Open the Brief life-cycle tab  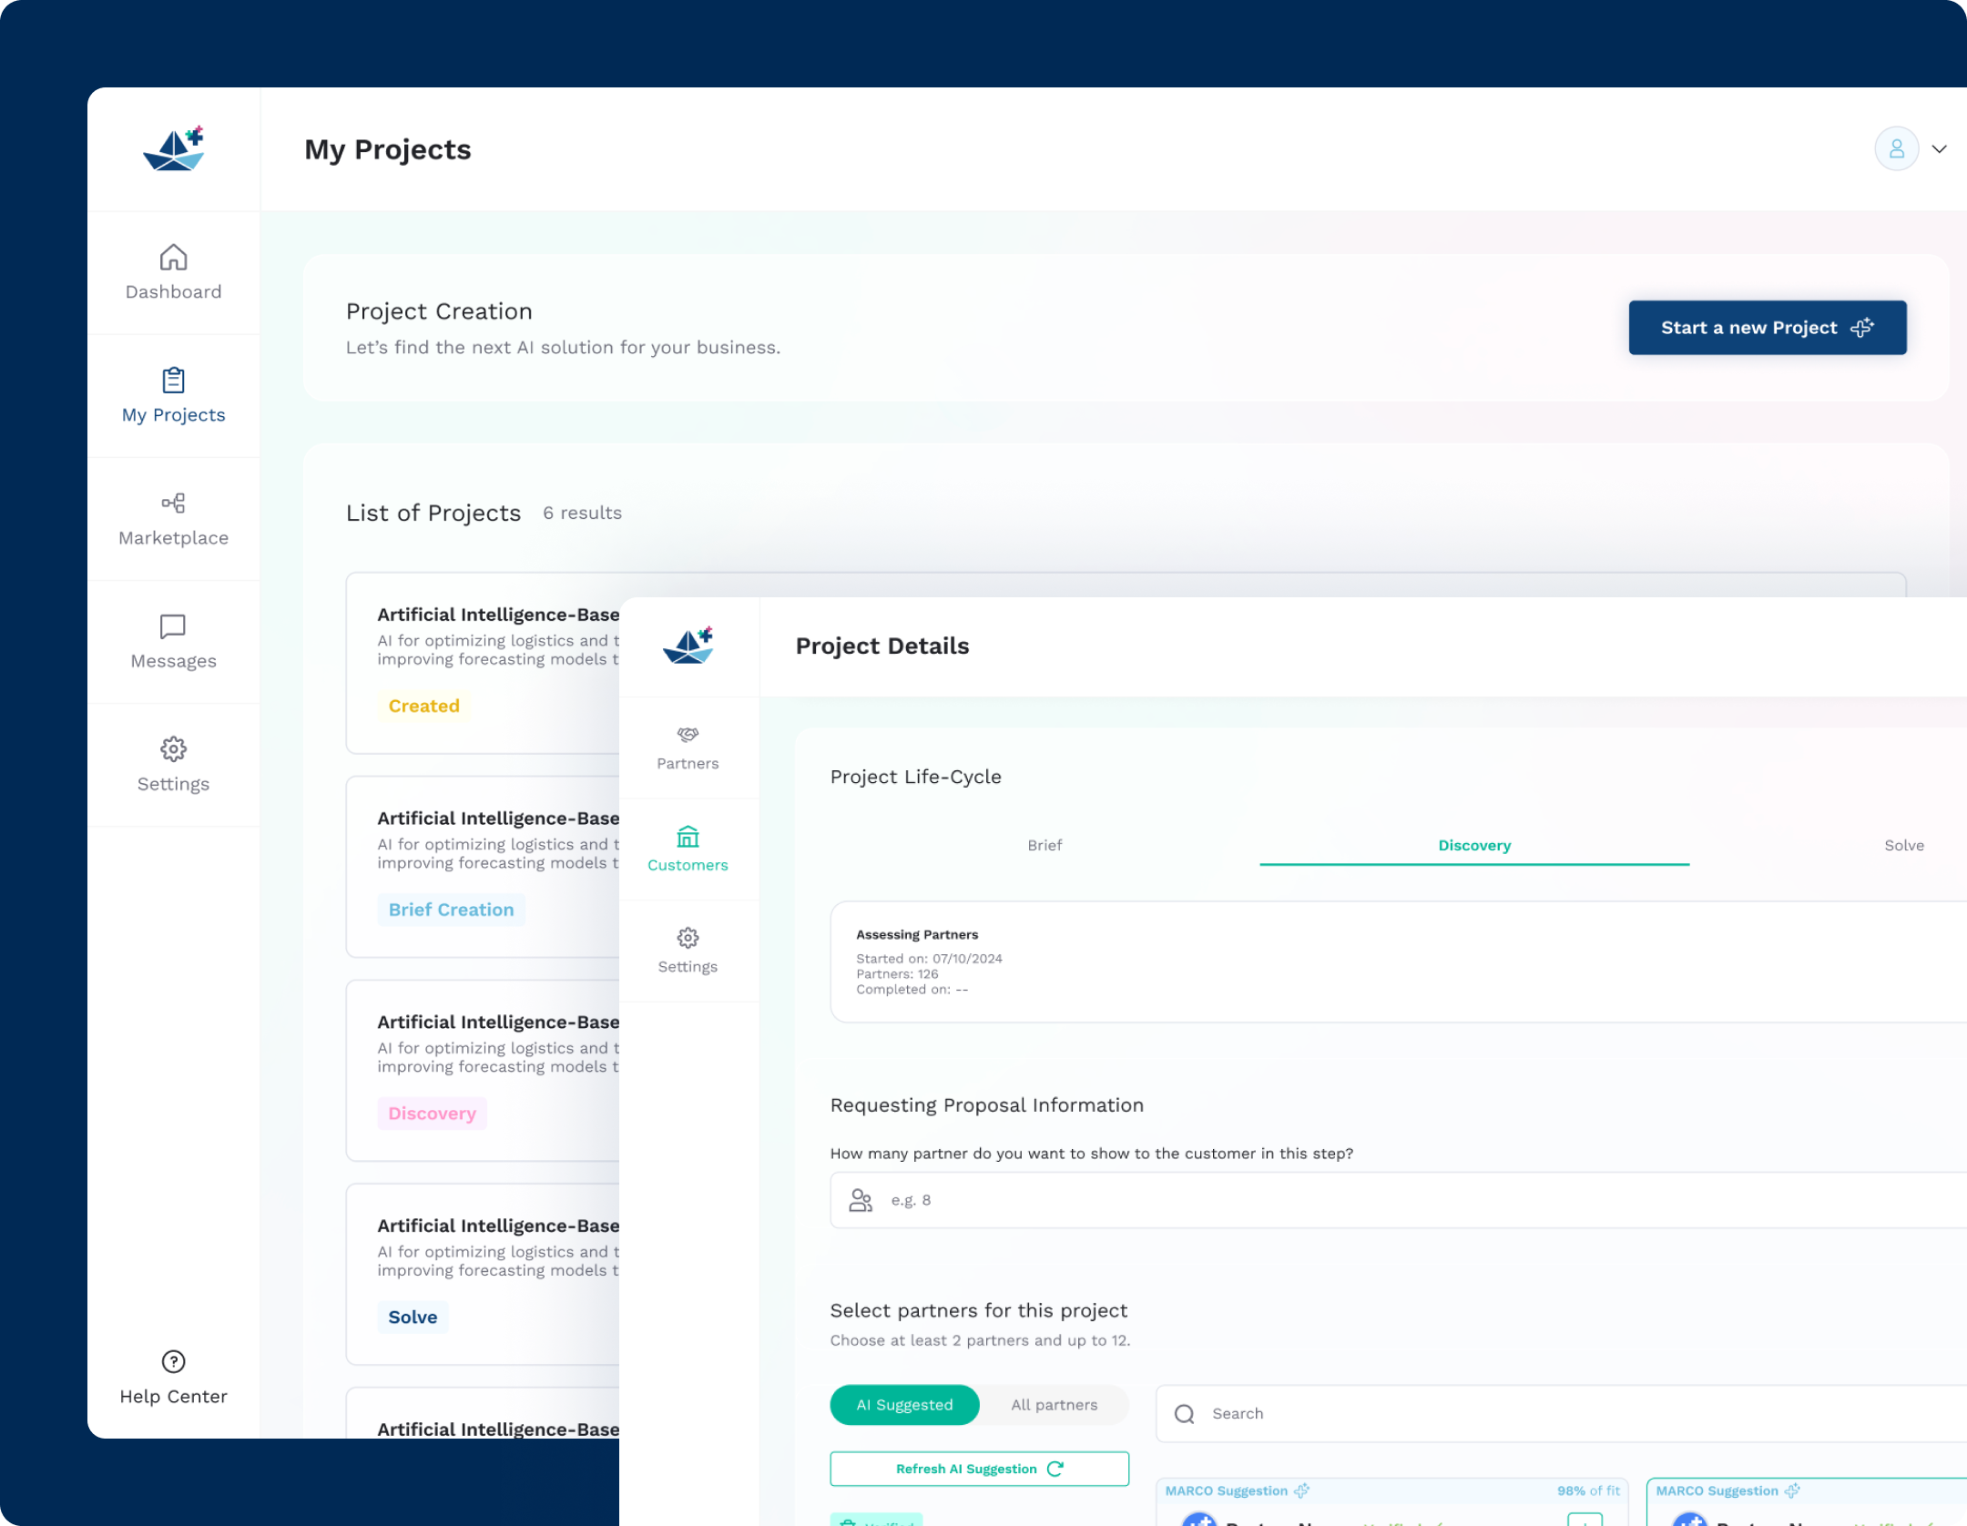coord(1045,846)
